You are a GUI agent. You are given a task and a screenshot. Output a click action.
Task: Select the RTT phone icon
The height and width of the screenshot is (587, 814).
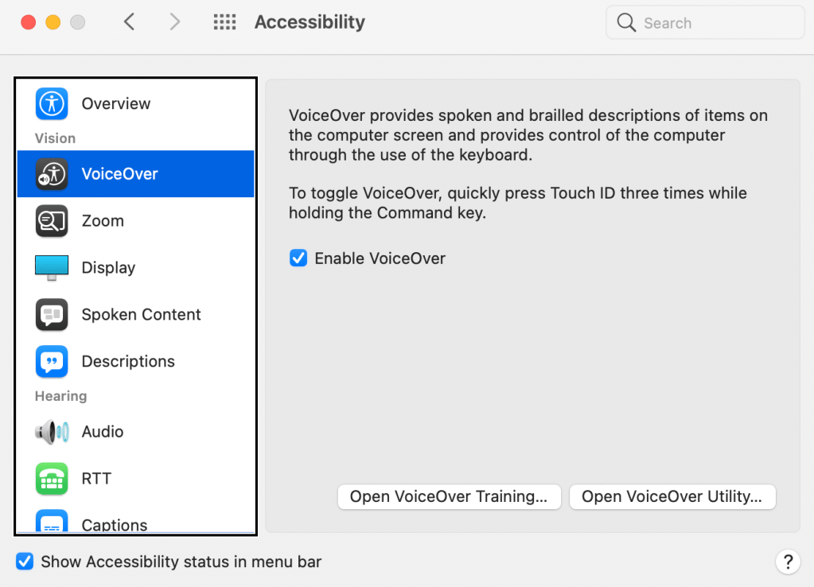(x=52, y=479)
